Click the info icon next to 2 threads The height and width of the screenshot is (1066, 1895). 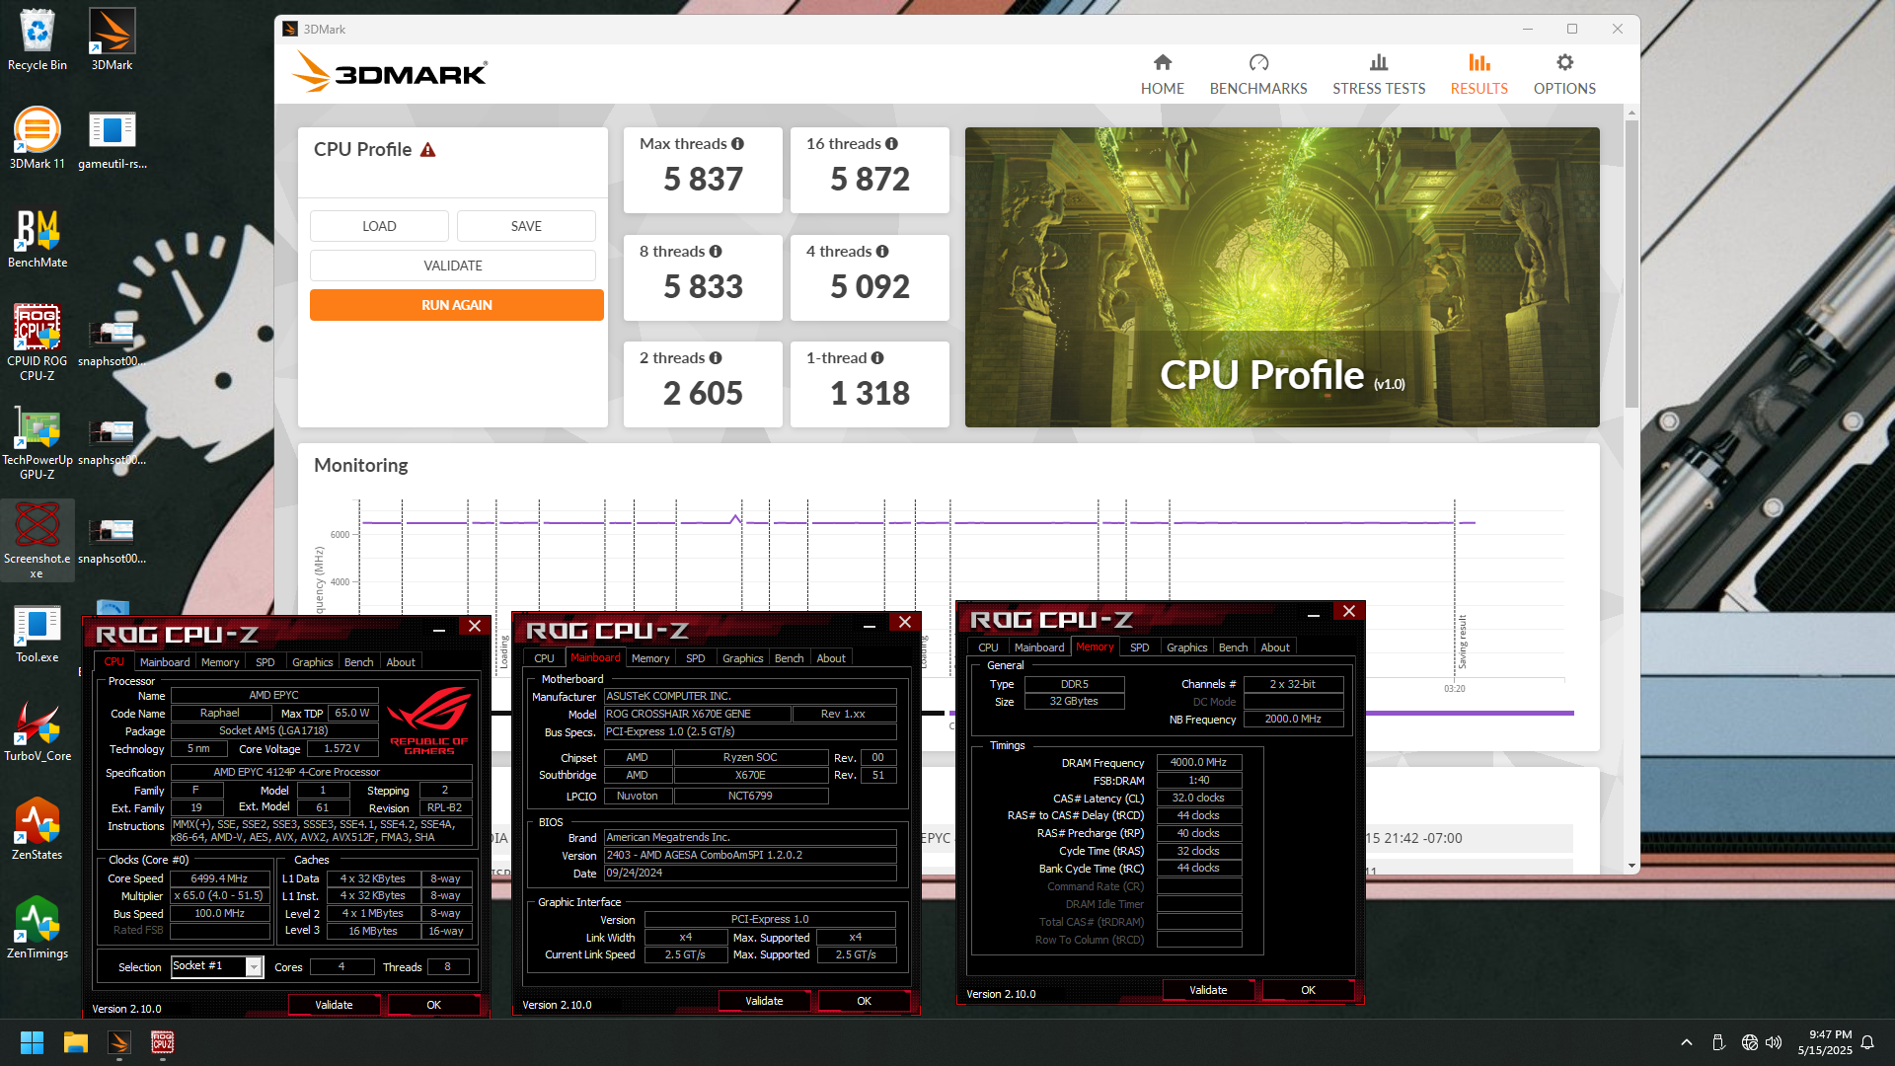[x=716, y=358]
